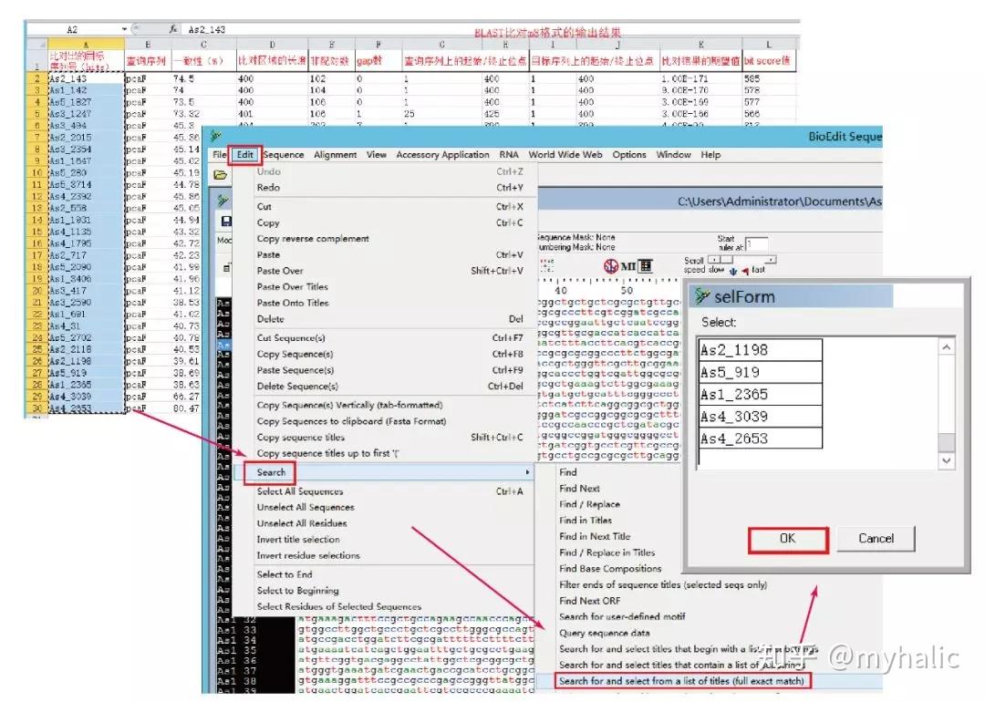Click the alignment document window icon
The width and height of the screenshot is (985, 702).
coord(223,201)
